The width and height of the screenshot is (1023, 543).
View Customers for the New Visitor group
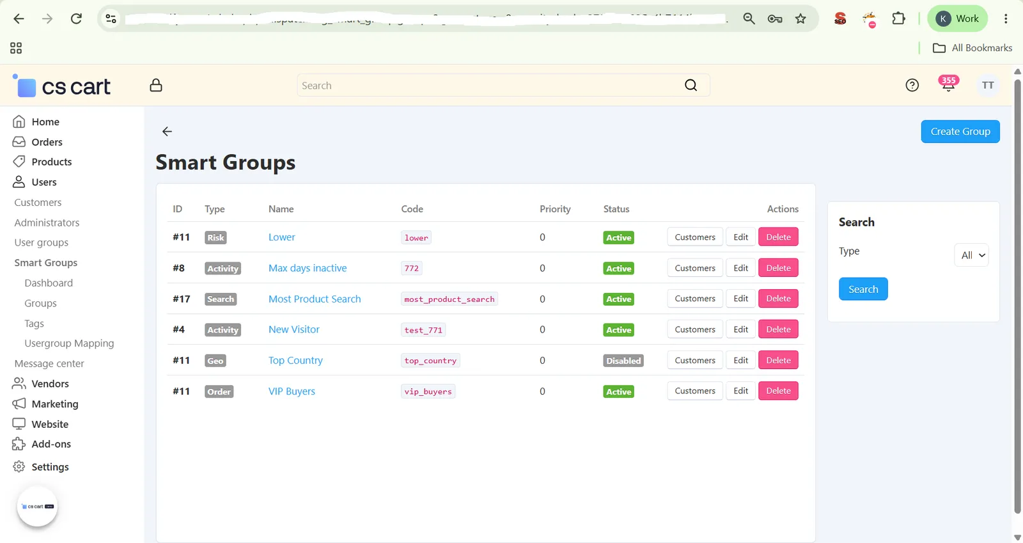tap(695, 329)
